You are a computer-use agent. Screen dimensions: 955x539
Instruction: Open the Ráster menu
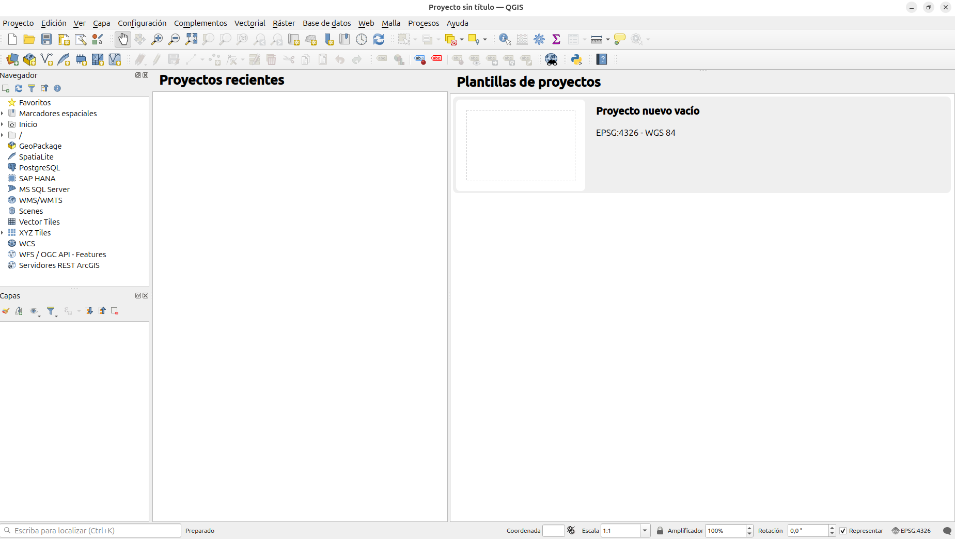pos(284,23)
